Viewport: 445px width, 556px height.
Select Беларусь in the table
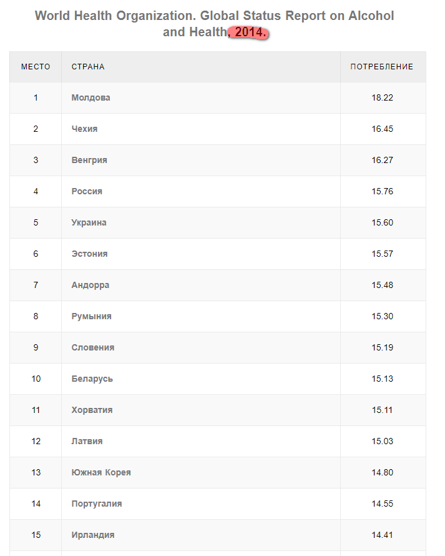[92, 379]
